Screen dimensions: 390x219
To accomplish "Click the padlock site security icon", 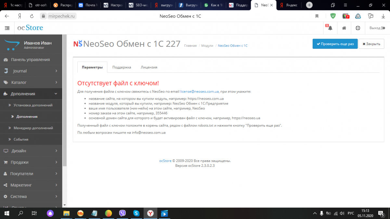I will click(x=44, y=16).
